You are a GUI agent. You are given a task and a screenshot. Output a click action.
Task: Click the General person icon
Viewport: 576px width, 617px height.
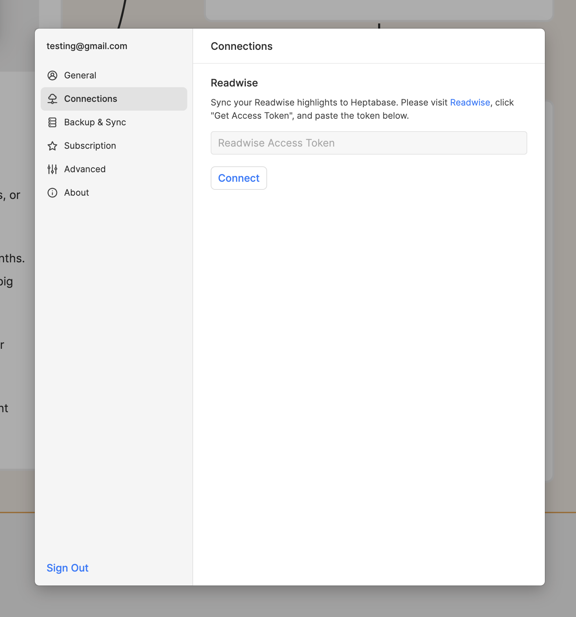pos(52,75)
